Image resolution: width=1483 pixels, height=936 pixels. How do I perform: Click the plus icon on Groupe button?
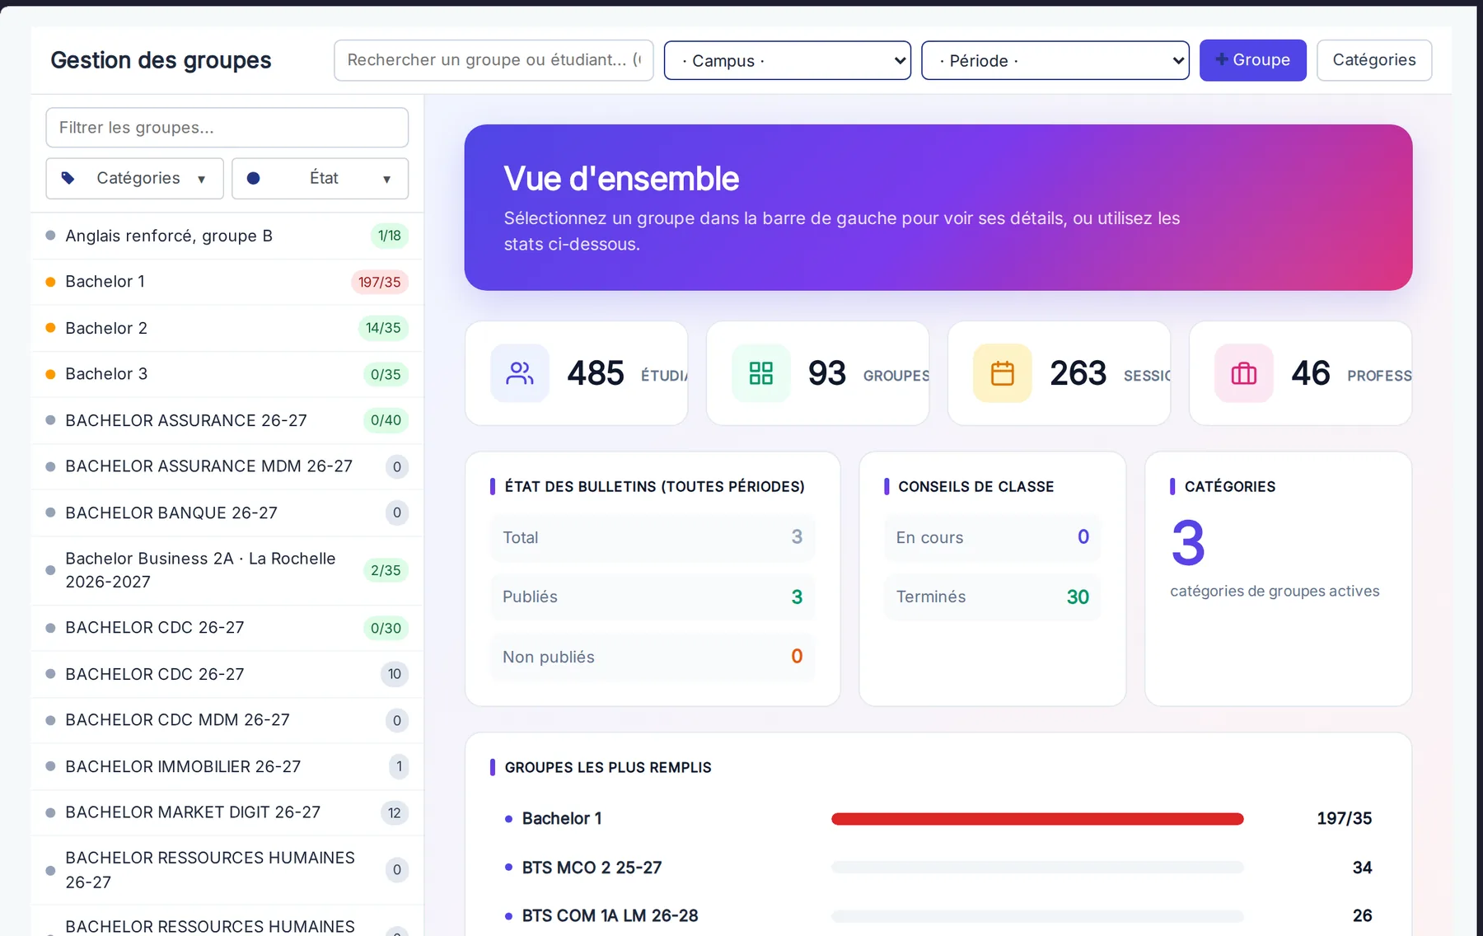[1222, 59]
